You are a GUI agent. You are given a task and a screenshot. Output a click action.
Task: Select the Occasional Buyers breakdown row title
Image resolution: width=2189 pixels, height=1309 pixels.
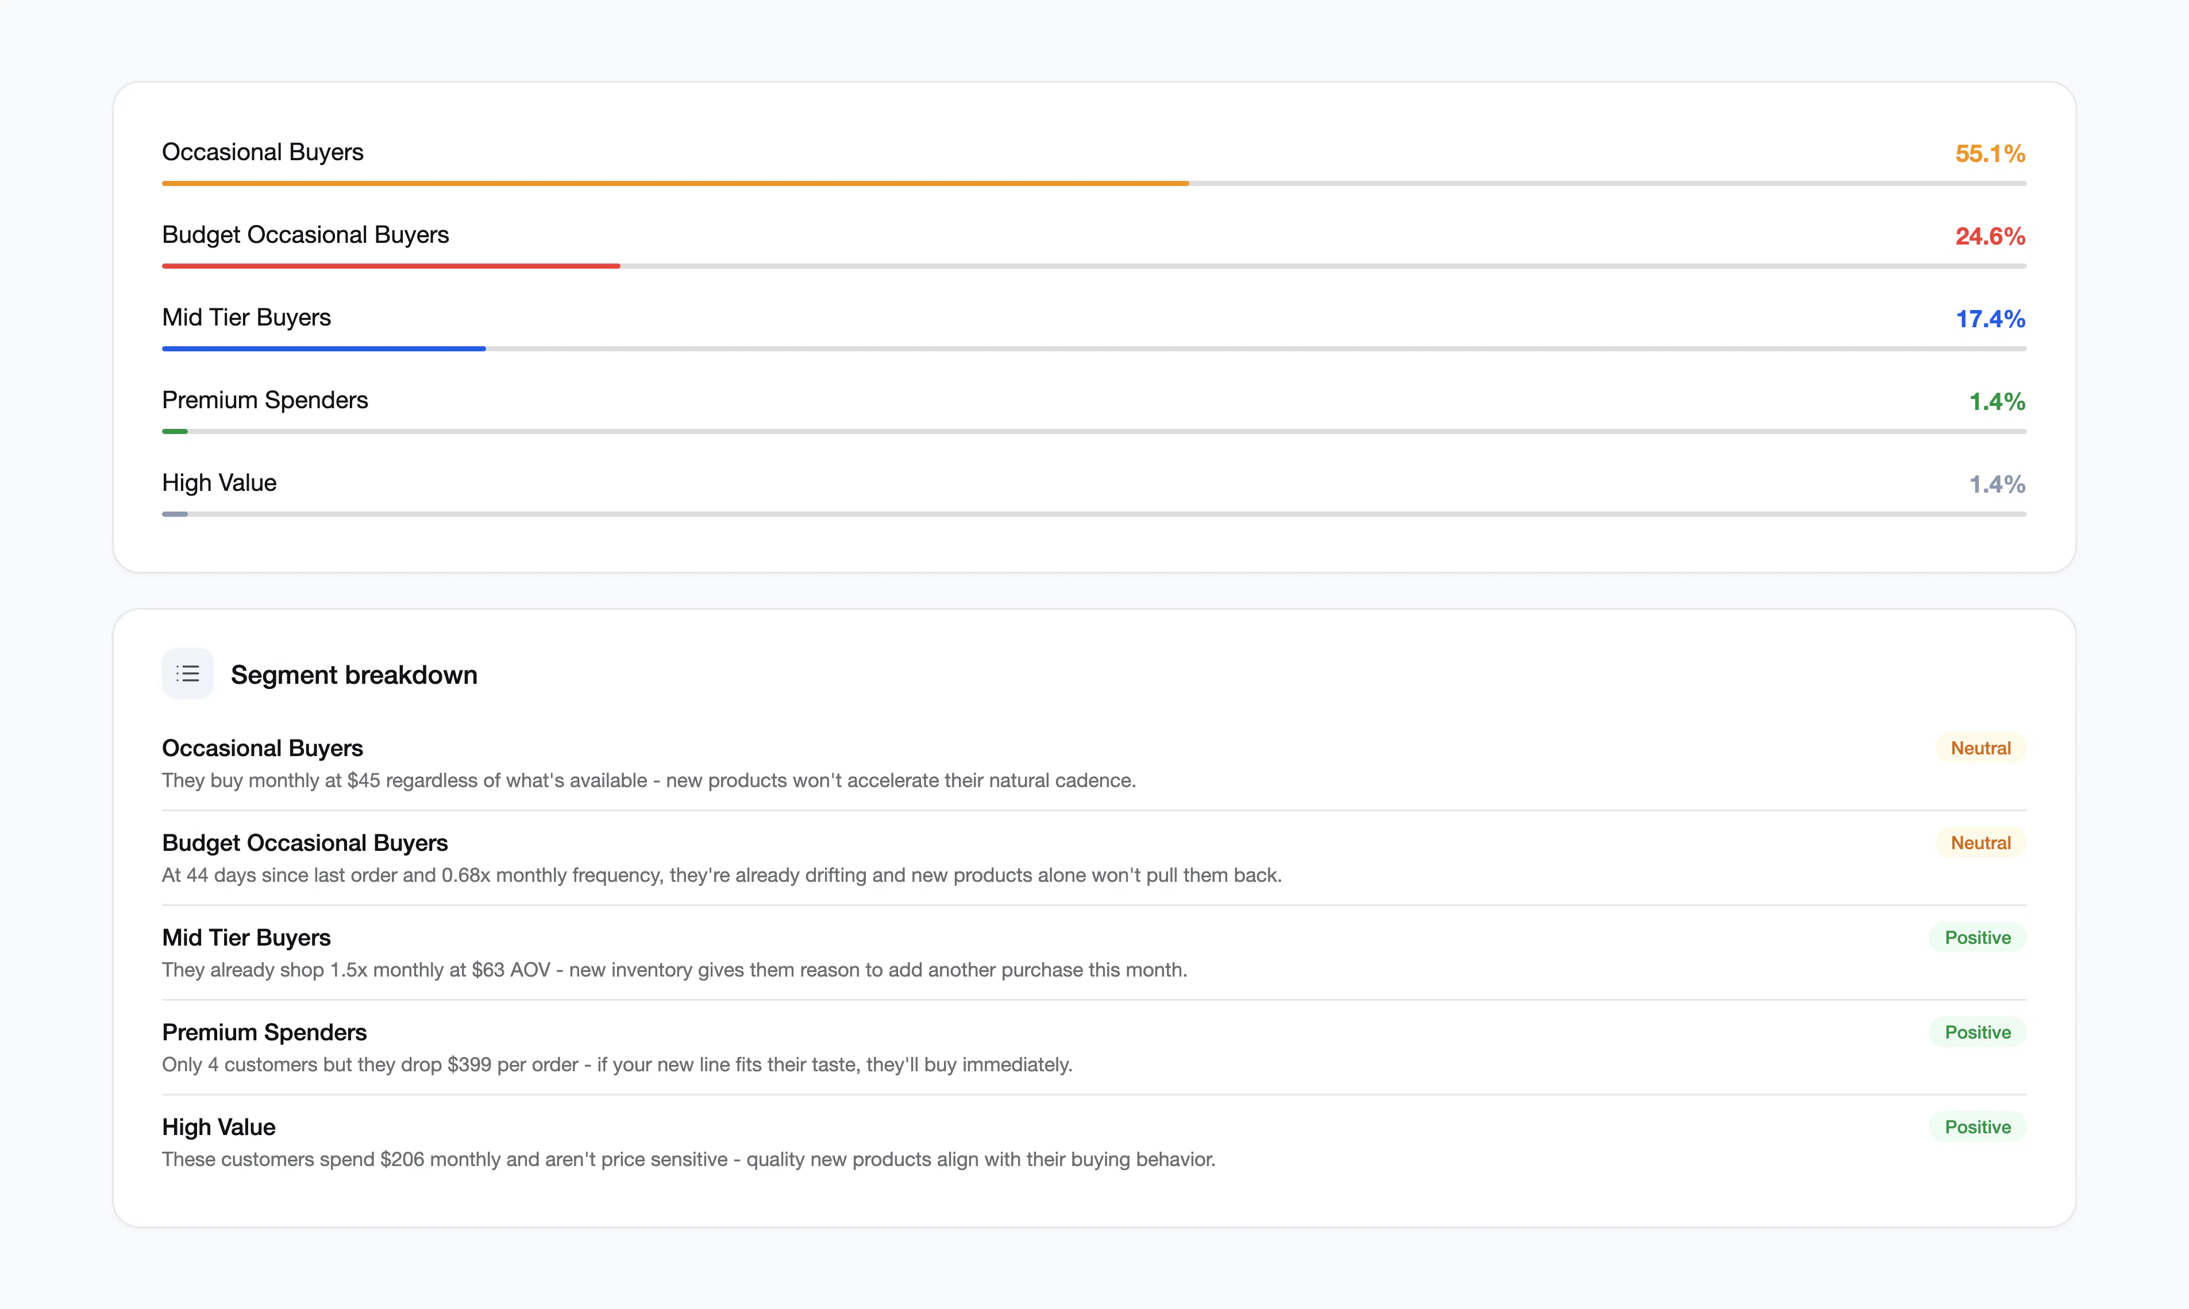(x=262, y=748)
